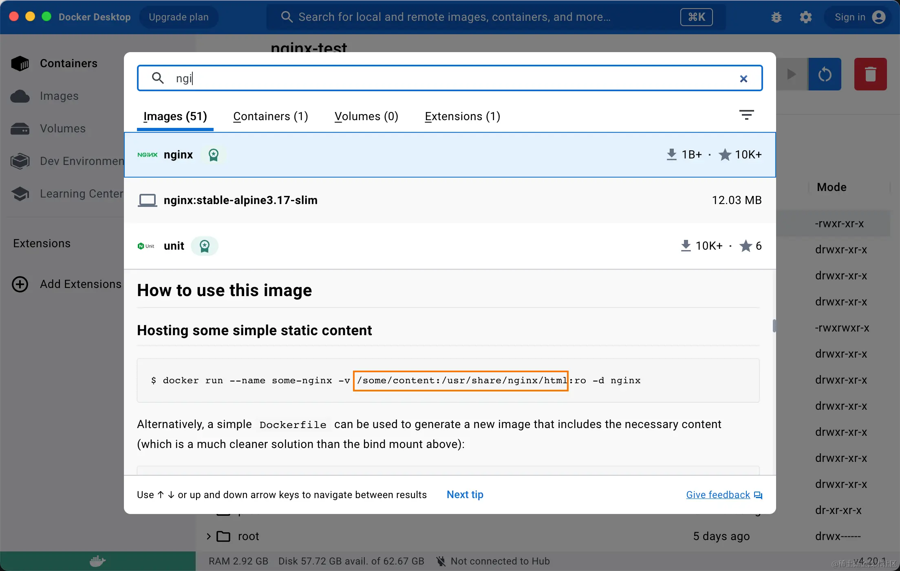Click the Docker whale status icon

97,561
